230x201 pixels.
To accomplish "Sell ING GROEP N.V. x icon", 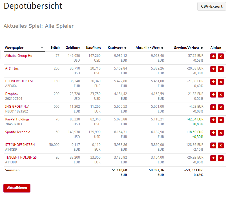I will click(x=221, y=107).
